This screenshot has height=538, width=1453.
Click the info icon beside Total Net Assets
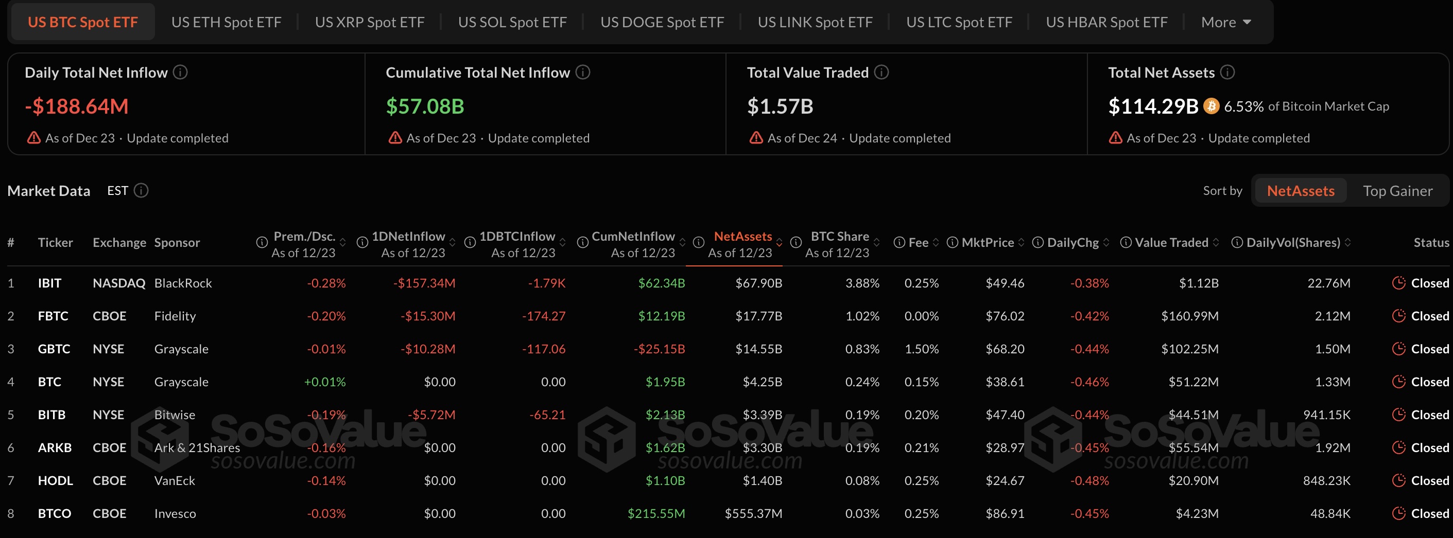pyautogui.click(x=1227, y=72)
